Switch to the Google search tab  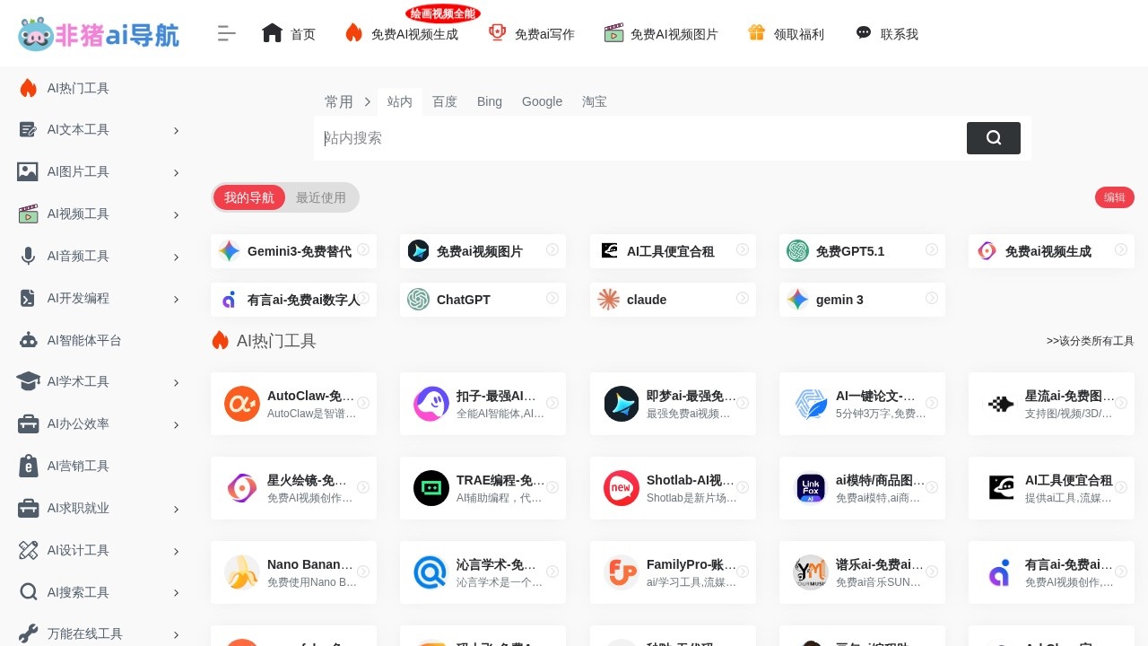(542, 101)
